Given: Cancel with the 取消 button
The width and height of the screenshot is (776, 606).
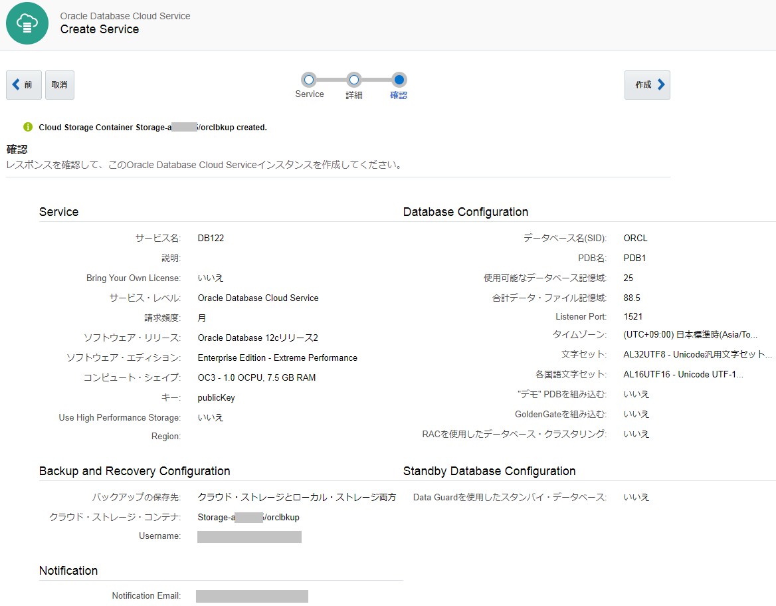Looking at the screenshot, I should tap(60, 85).
